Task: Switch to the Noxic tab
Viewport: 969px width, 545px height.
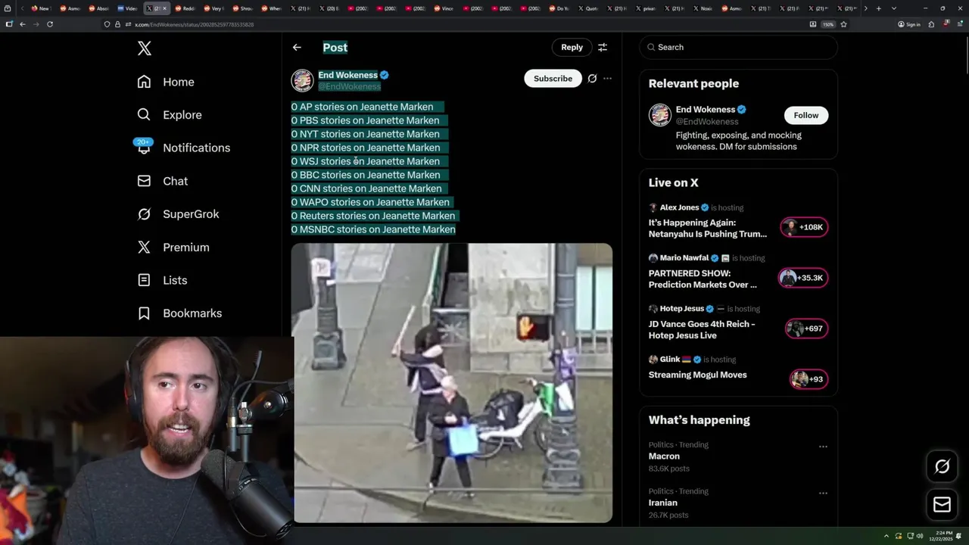Action: pyautogui.click(x=703, y=8)
